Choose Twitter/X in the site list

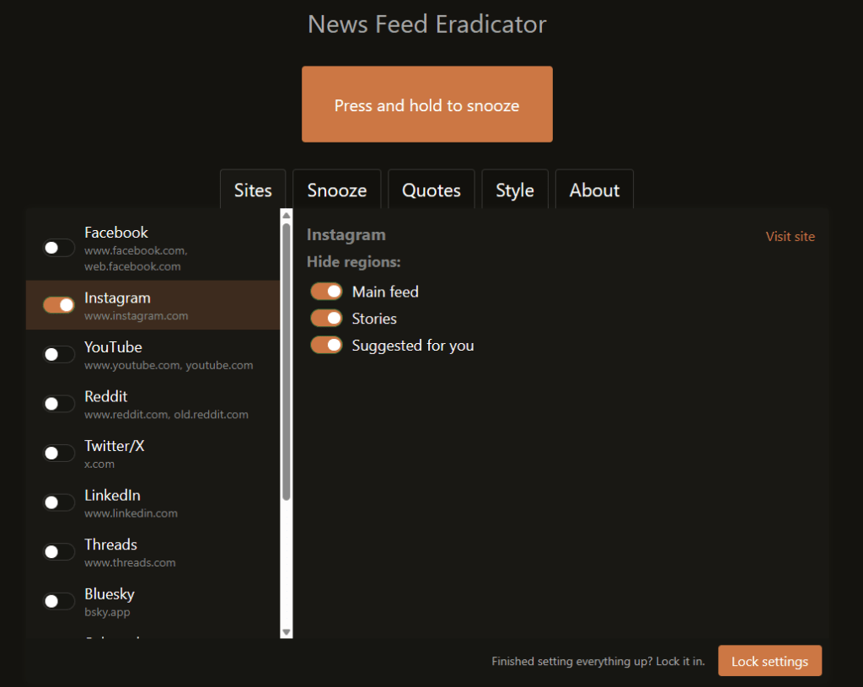(x=114, y=446)
